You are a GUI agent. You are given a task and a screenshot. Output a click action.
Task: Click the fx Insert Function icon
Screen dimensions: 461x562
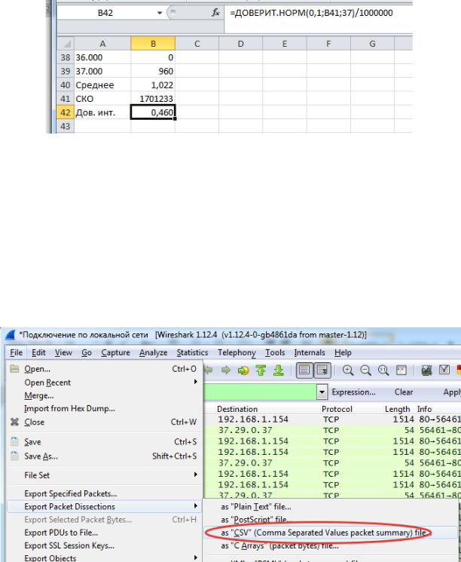215,13
